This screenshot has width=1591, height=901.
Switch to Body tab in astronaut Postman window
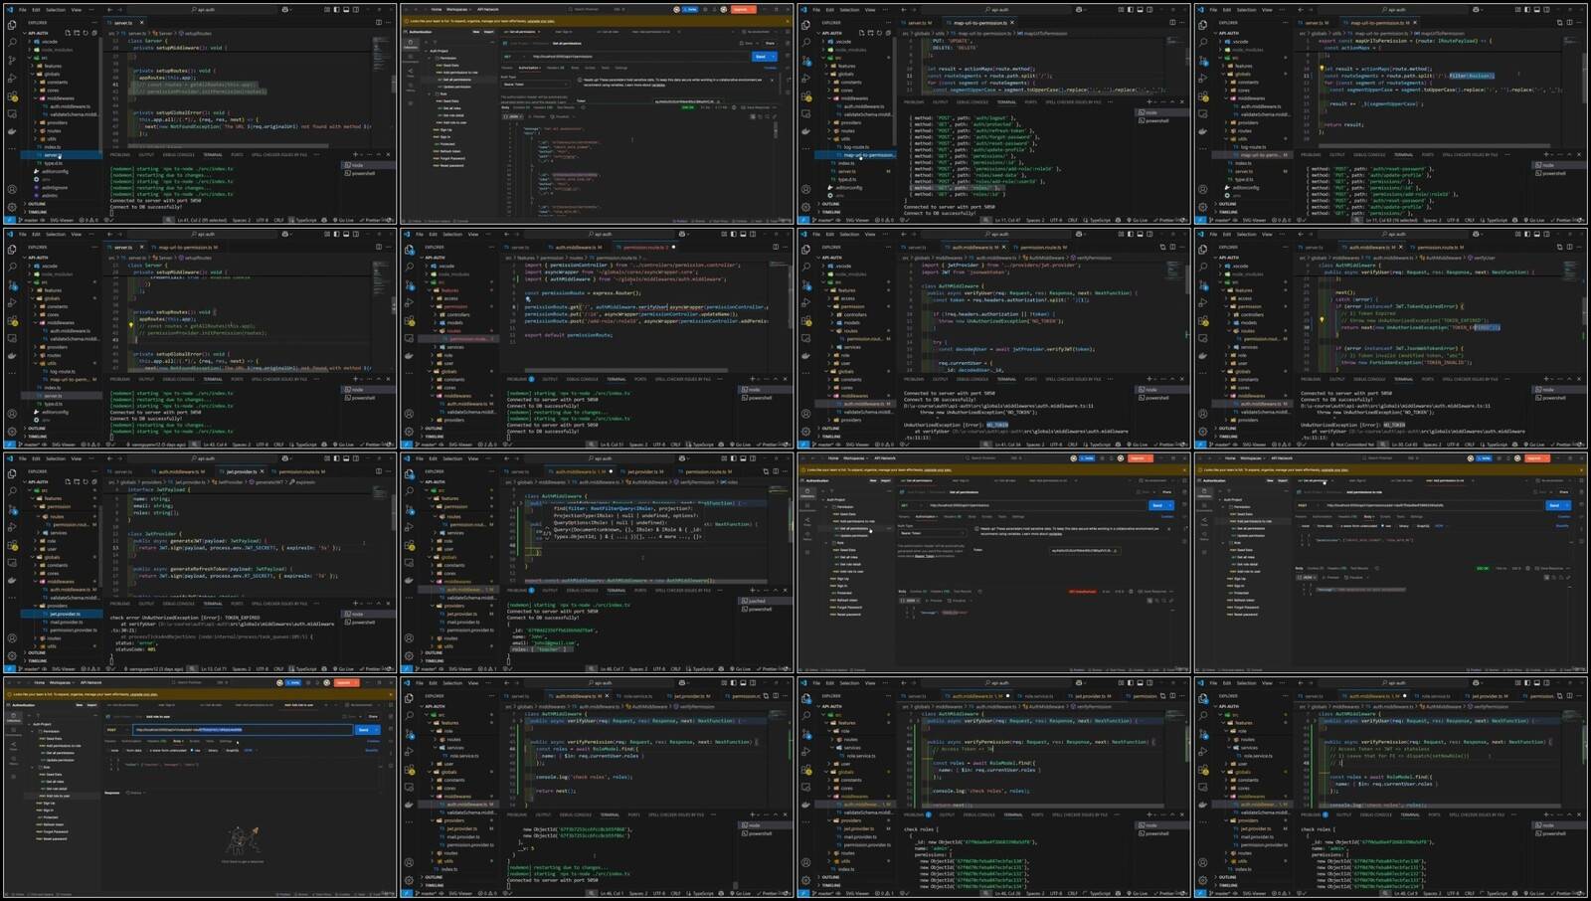point(177,741)
